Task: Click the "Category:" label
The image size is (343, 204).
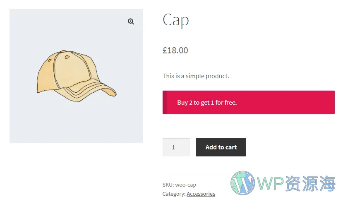Action: pyautogui.click(x=174, y=194)
